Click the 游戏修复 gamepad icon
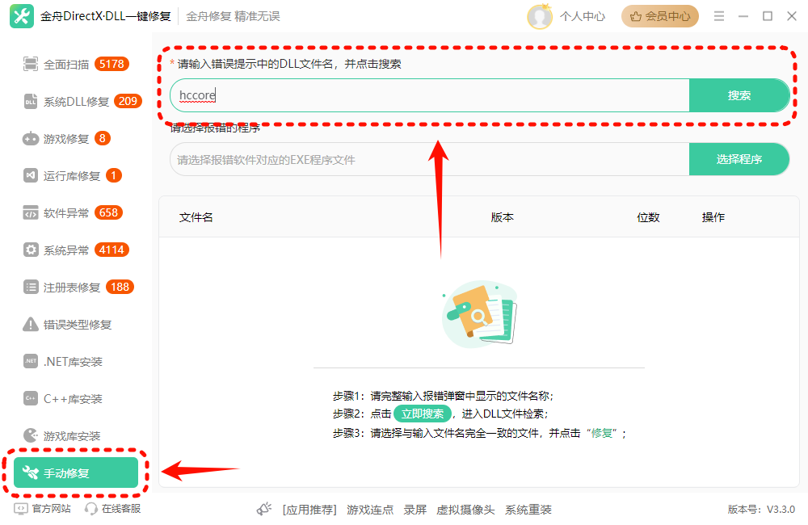The height and width of the screenshot is (525, 808). [x=31, y=139]
